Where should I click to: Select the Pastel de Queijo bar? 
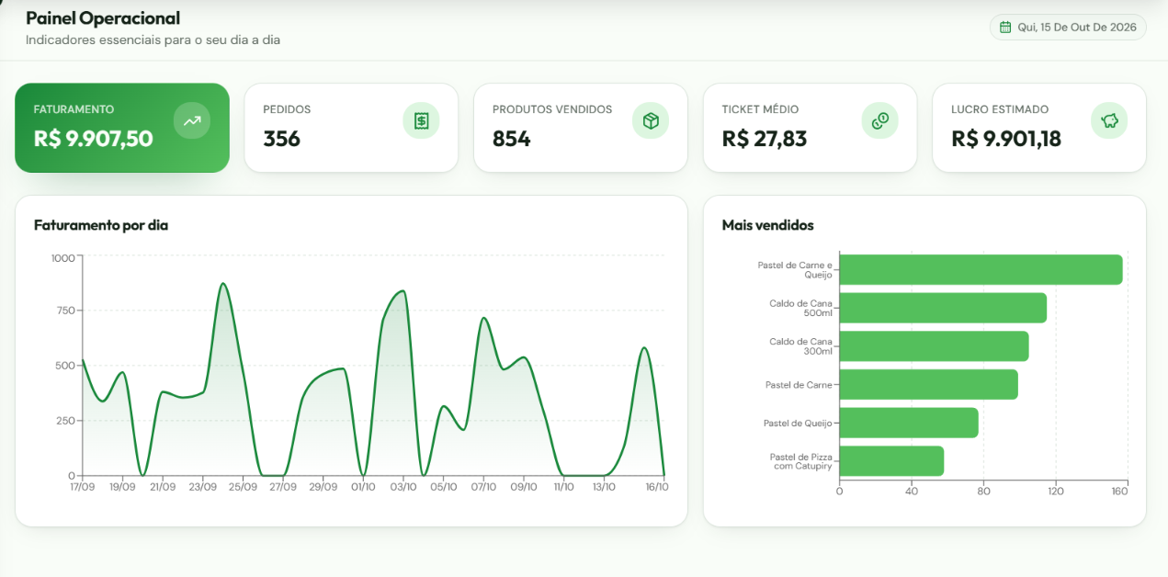[909, 423]
